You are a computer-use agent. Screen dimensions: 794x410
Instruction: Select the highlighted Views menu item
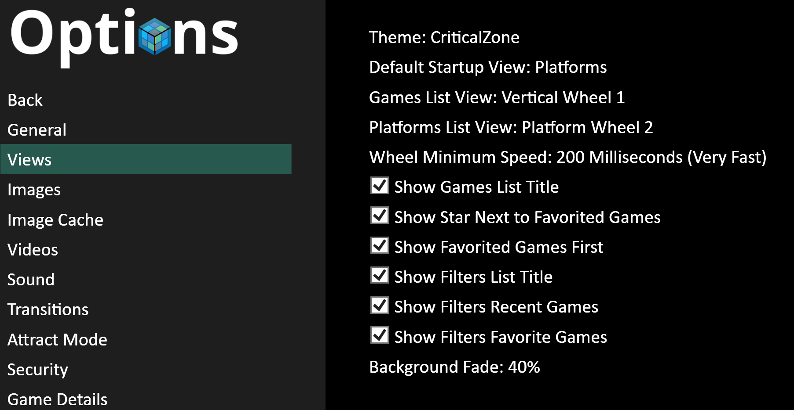(146, 159)
